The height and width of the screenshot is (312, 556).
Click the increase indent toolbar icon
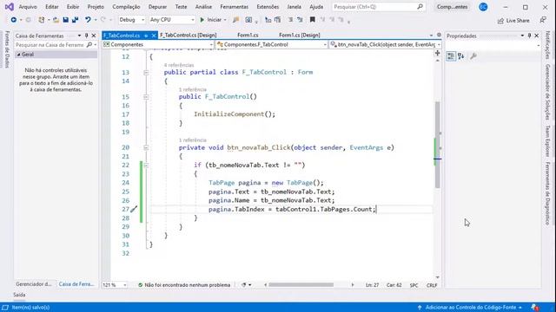click(300, 20)
